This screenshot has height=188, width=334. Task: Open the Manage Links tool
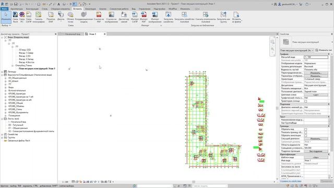tap(124, 17)
